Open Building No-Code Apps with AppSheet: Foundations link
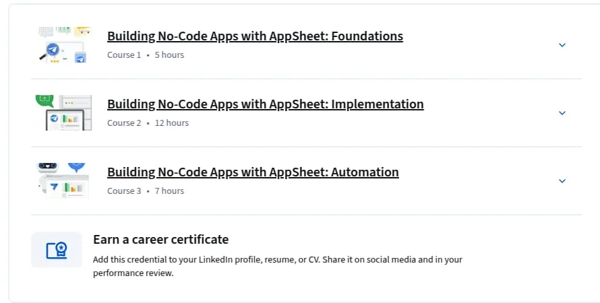Viewport: 600px width, 303px height. point(255,36)
